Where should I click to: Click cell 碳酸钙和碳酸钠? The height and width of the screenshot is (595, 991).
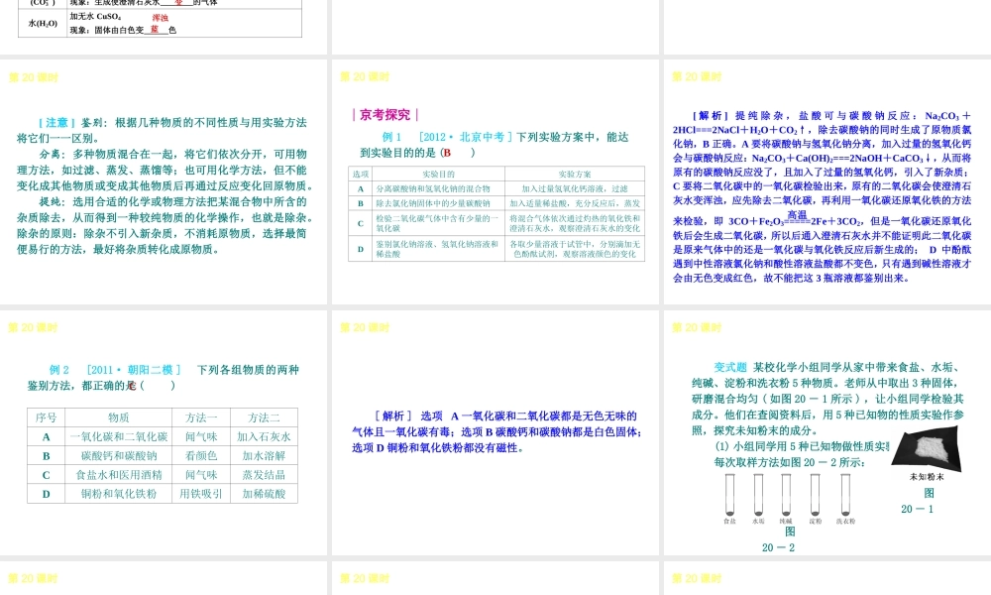(x=118, y=456)
